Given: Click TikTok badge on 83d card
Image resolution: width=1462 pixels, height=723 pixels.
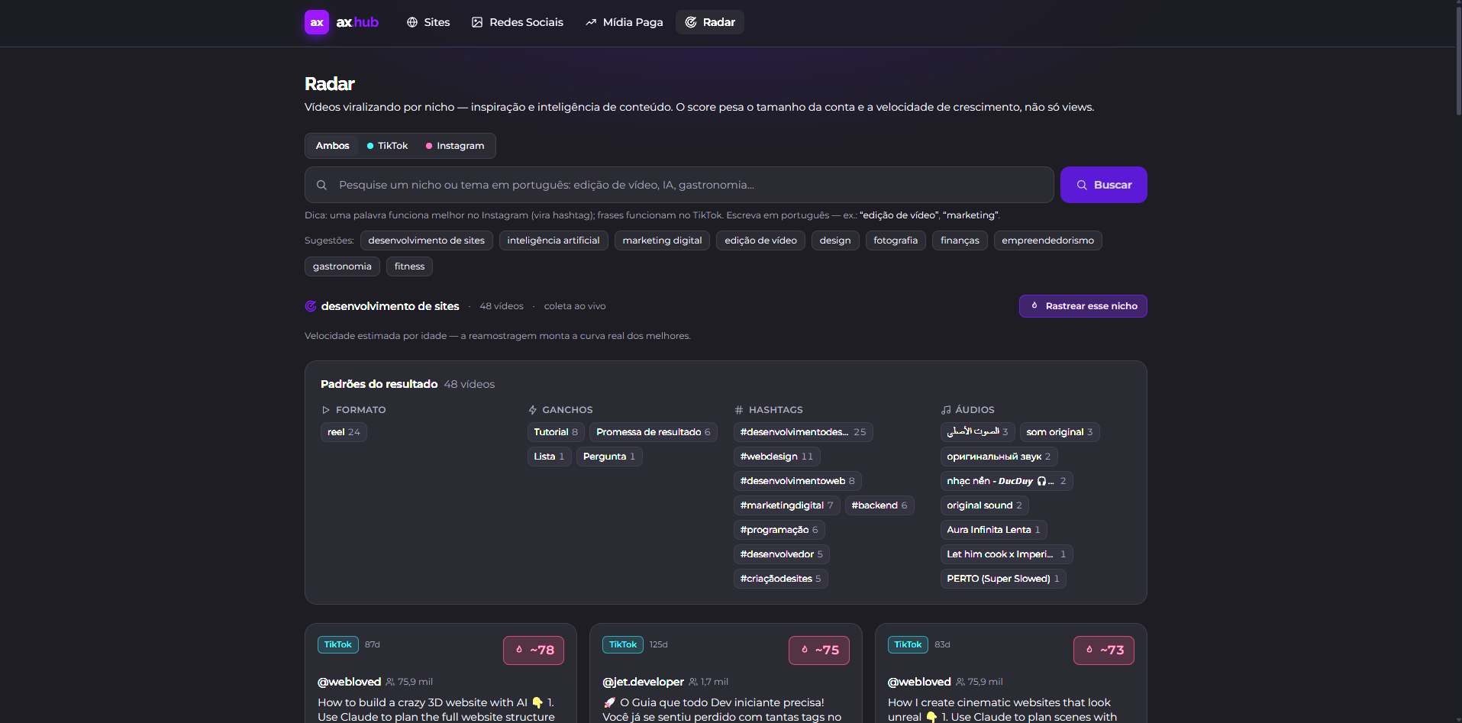Looking at the screenshot, I should click(909, 645).
